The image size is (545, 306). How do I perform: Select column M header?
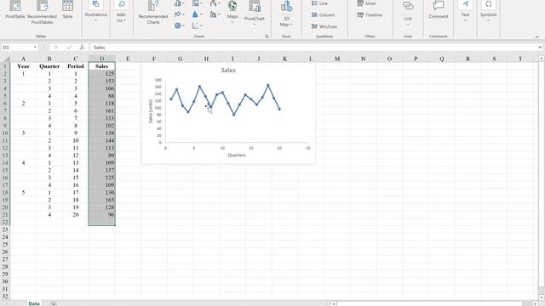pyautogui.click(x=337, y=59)
